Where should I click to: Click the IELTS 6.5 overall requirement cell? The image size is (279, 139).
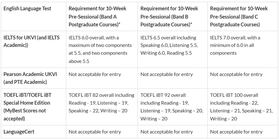[x=169, y=45]
